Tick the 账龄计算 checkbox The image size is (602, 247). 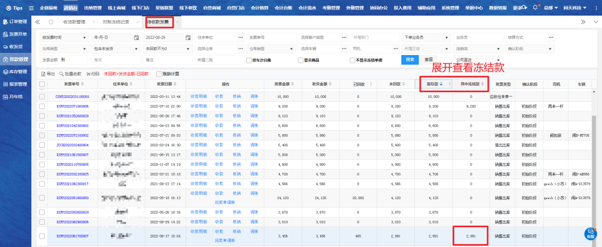159,73
